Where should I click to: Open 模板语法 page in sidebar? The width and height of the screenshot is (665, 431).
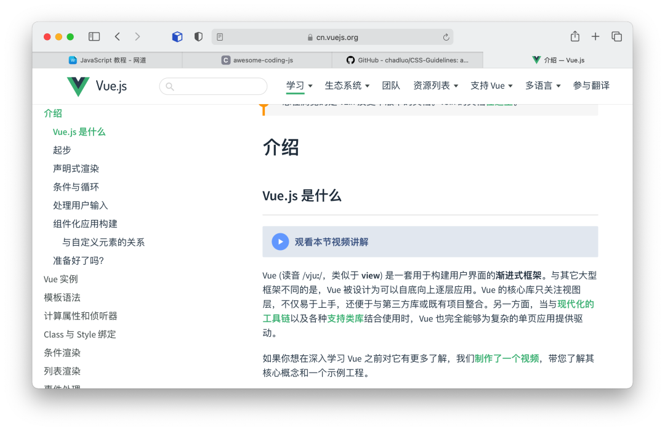pyautogui.click(x=62, y=297)
